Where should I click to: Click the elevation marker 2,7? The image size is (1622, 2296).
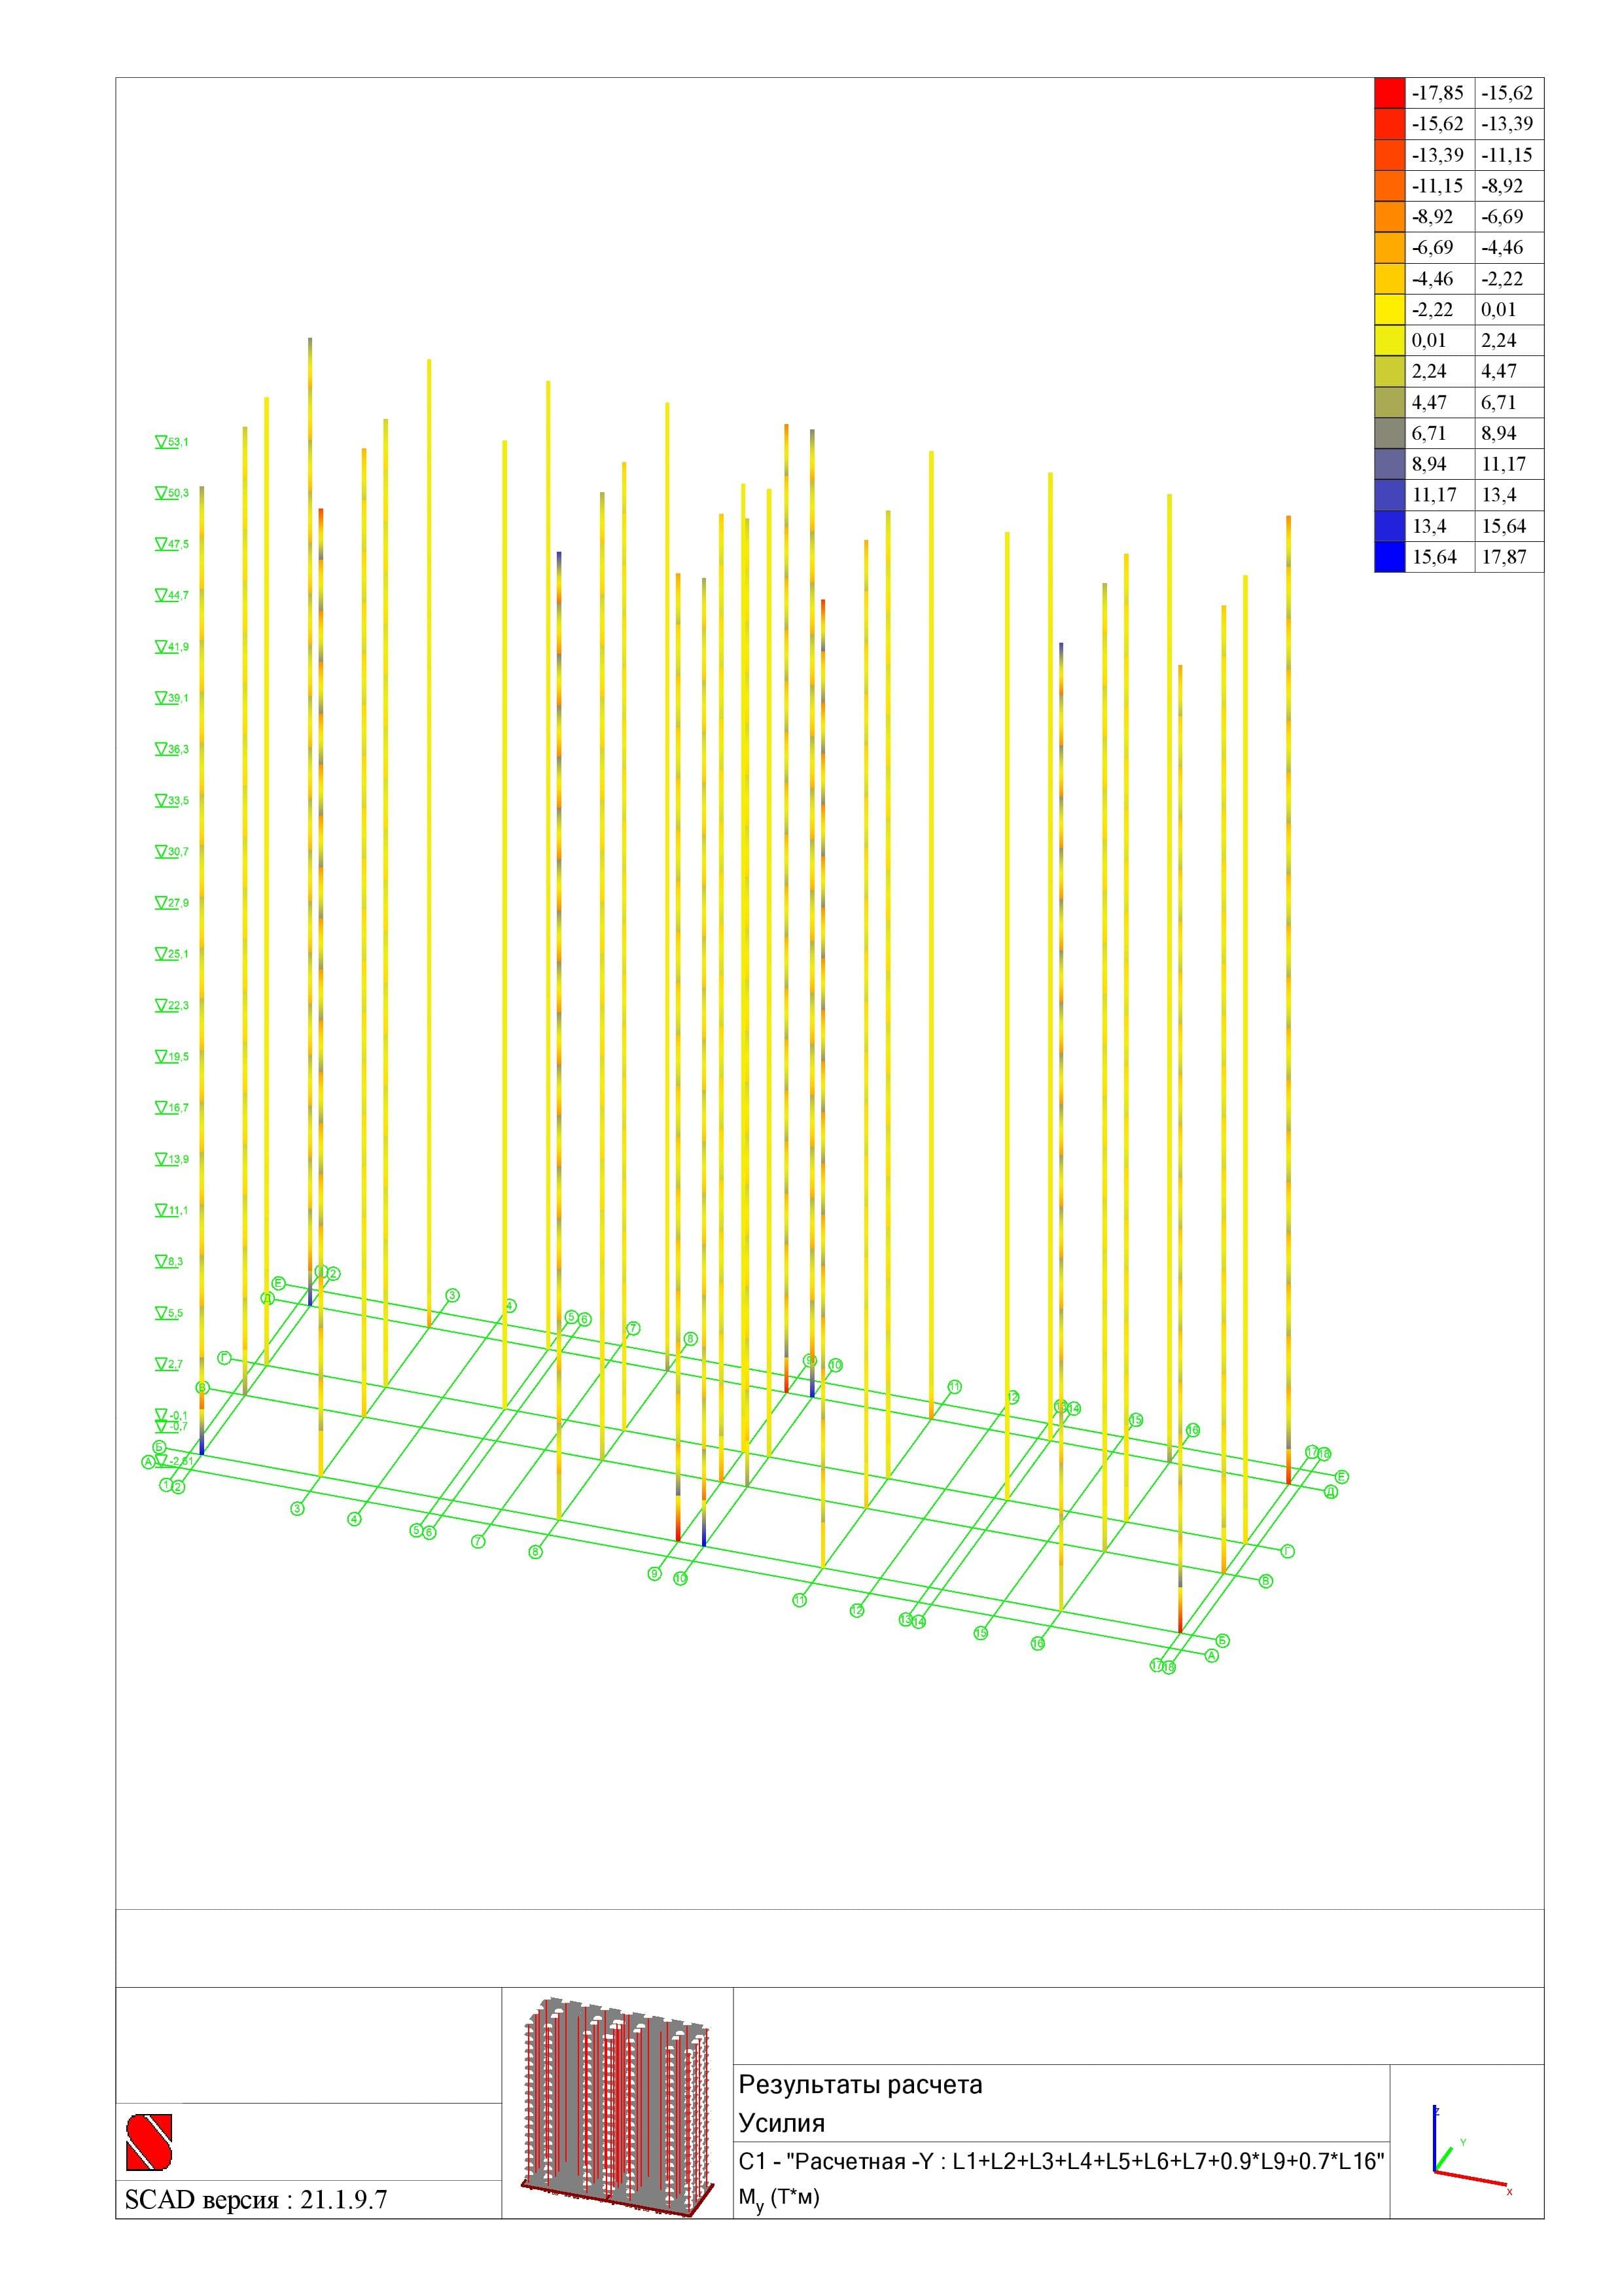click(x=170, y=1365)
